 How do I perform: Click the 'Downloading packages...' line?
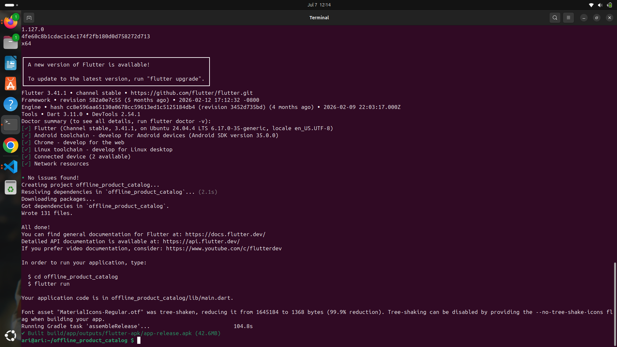(58, 199)
